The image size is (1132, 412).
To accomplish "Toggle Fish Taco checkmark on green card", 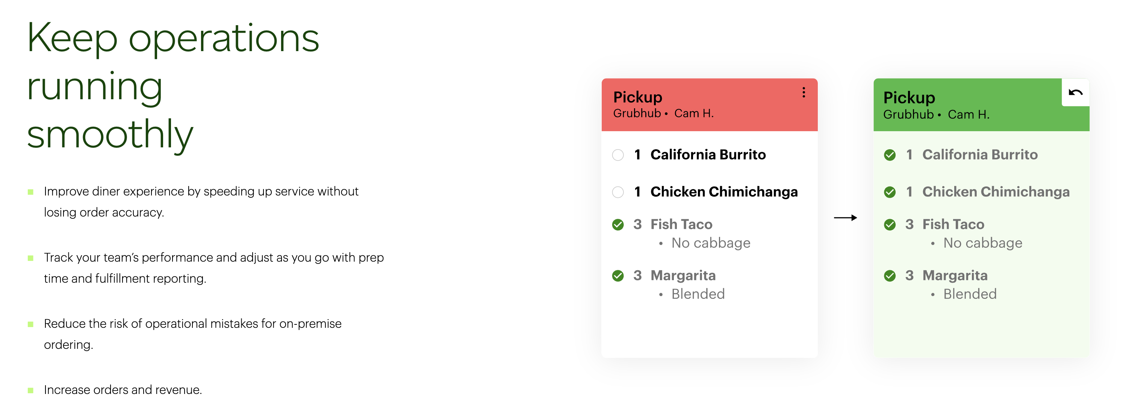I will pos(890,225).
